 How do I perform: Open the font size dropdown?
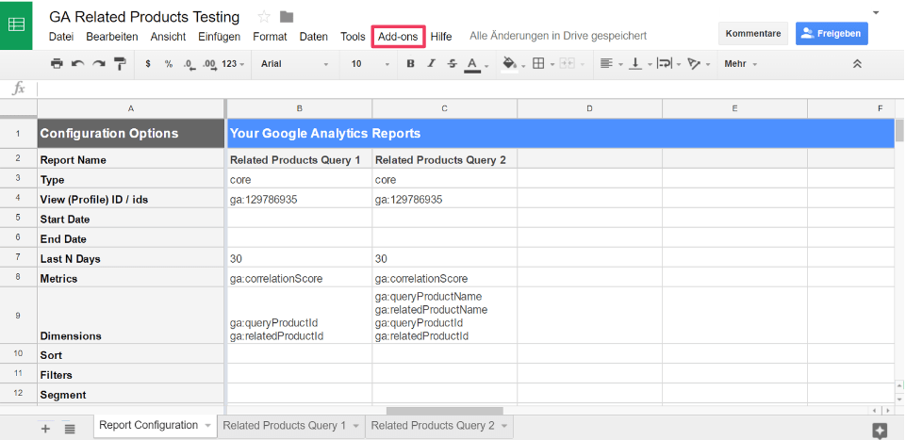pos(370,64)
